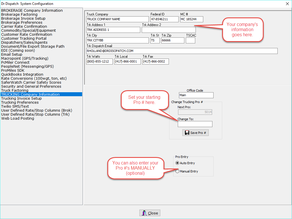Click the empty Trk Address 2 field
The width and height of the screenshot is (292, 219).
[169, 30]
